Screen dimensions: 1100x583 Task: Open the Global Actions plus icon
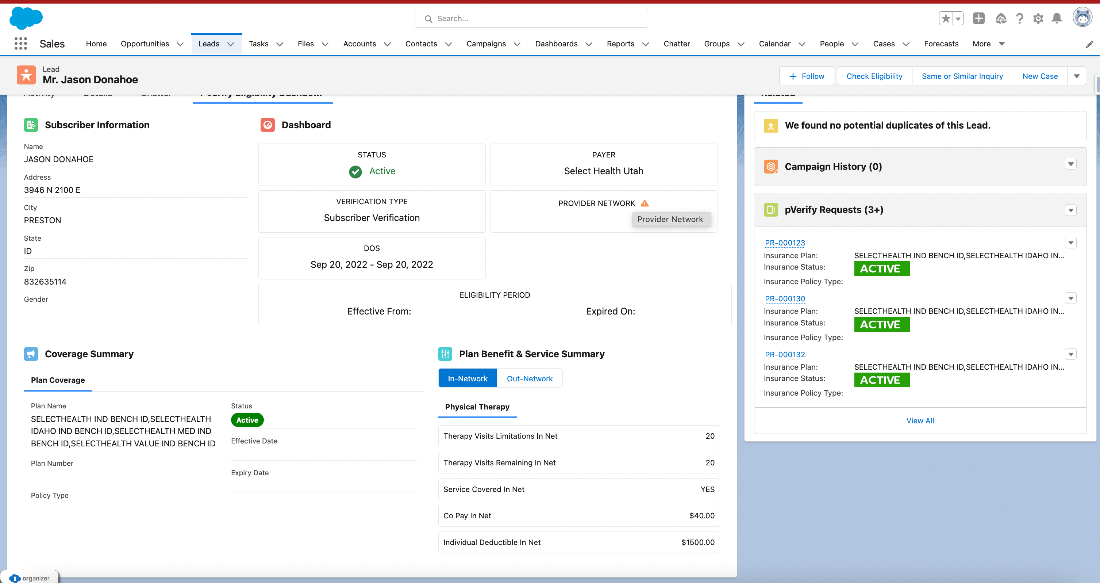[x=978, y=18]
